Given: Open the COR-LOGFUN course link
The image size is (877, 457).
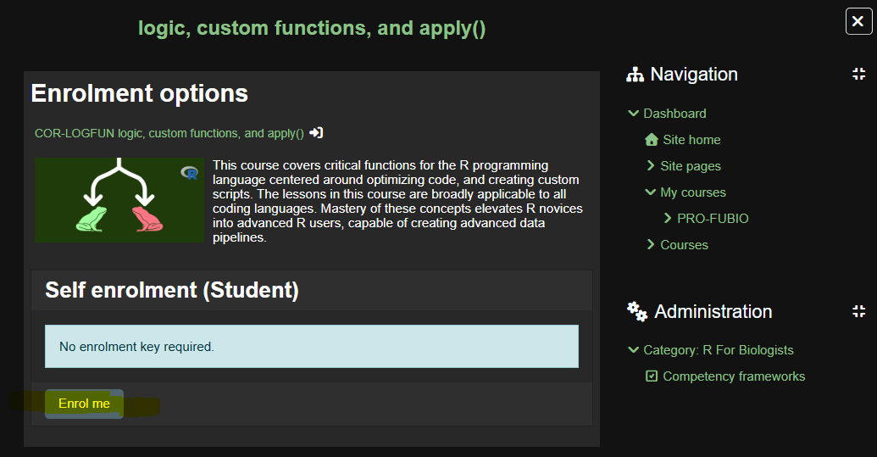Looking at the screenshot, I should point(169,133).
